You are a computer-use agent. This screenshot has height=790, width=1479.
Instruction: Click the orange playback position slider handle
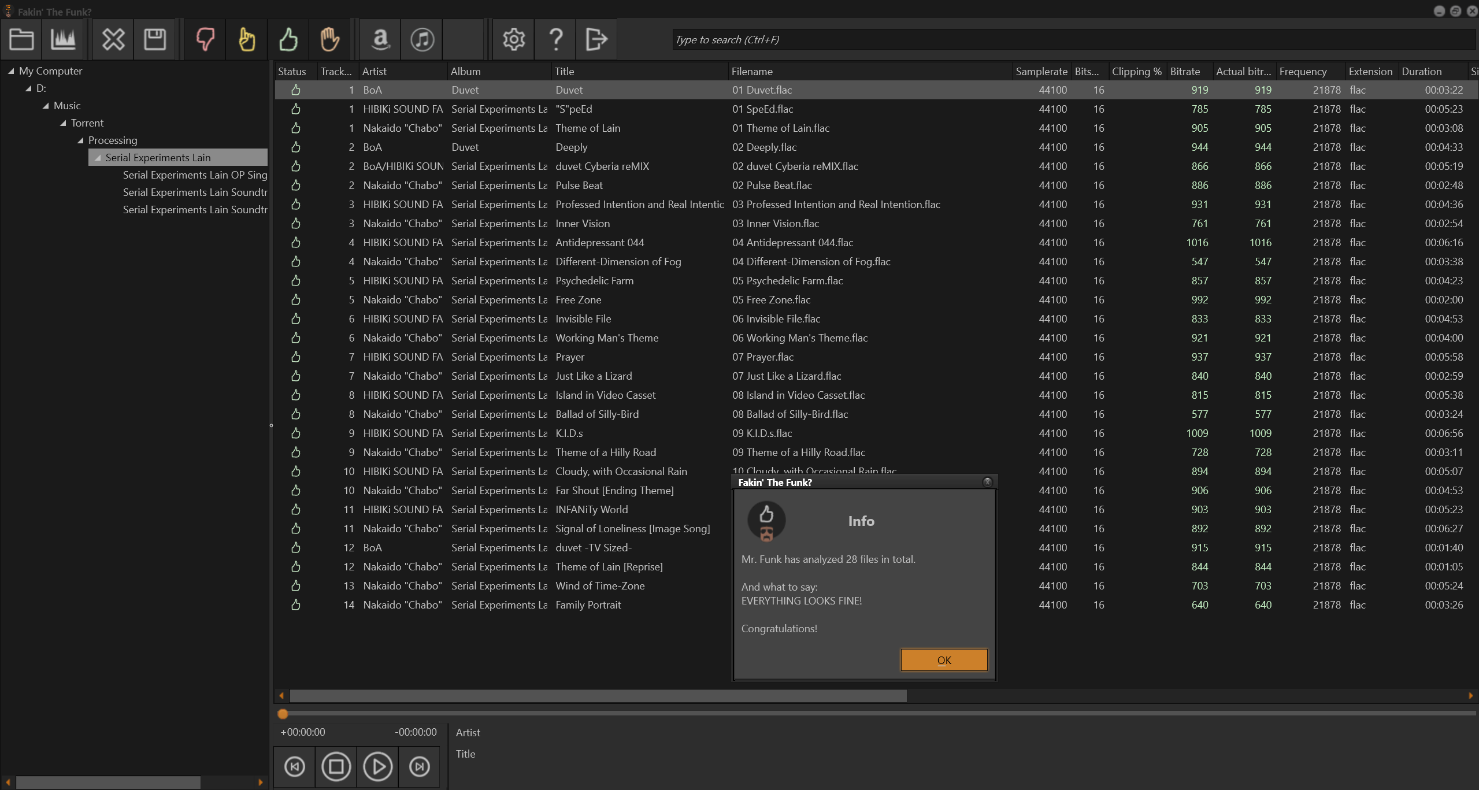283,714
